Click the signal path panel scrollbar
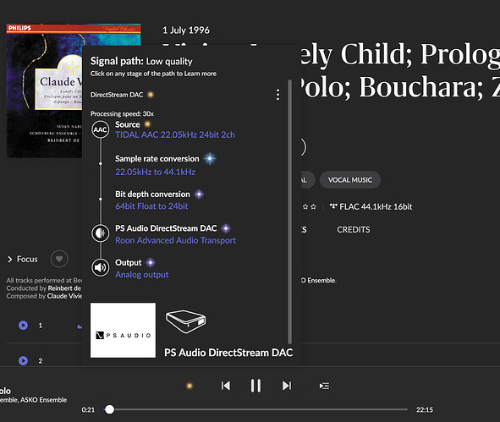The width and height of the screenshot is (500, 422). pyautogui.click(x=290, y=212)
